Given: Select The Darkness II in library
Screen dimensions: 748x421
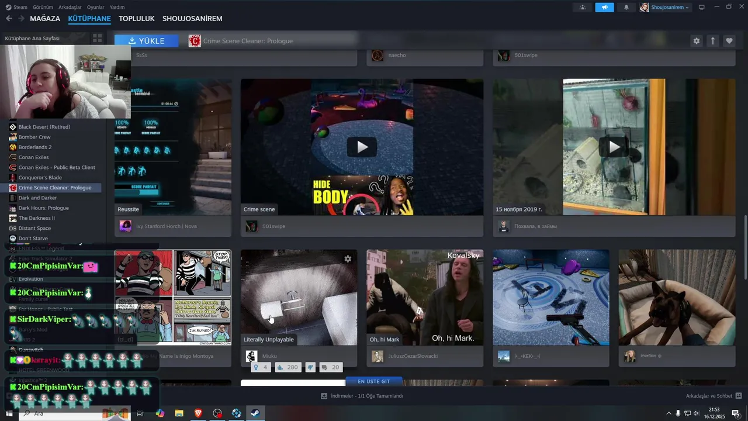Looking at the screenshot, I should click(x=37, y=218).
